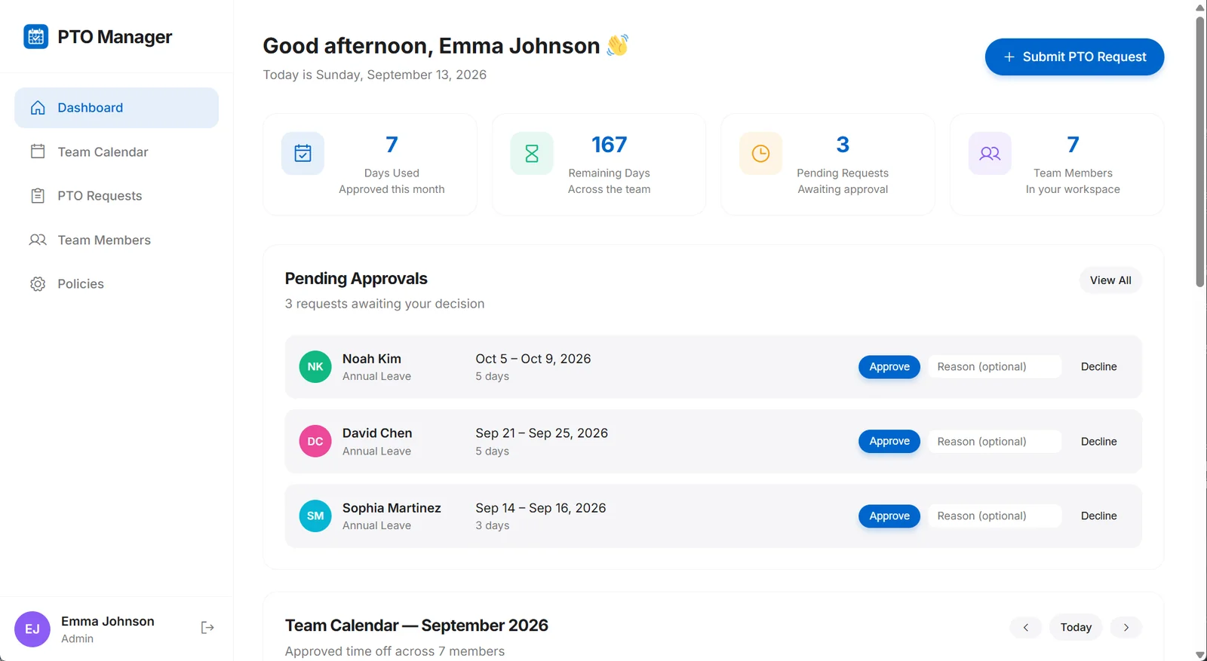This screenshot has width=1207, height=661.
Task: Click the "167" remaining days value
Action: click(x=610, y=144)
